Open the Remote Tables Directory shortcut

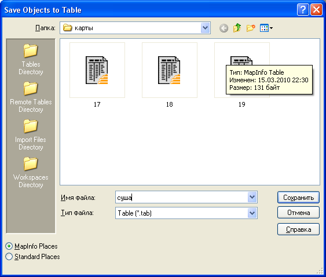click(31, 97)
